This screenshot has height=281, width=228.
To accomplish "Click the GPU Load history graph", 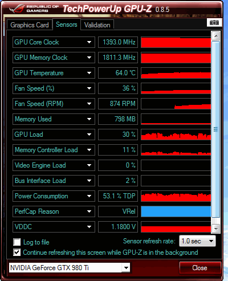I will pos(176,135).
